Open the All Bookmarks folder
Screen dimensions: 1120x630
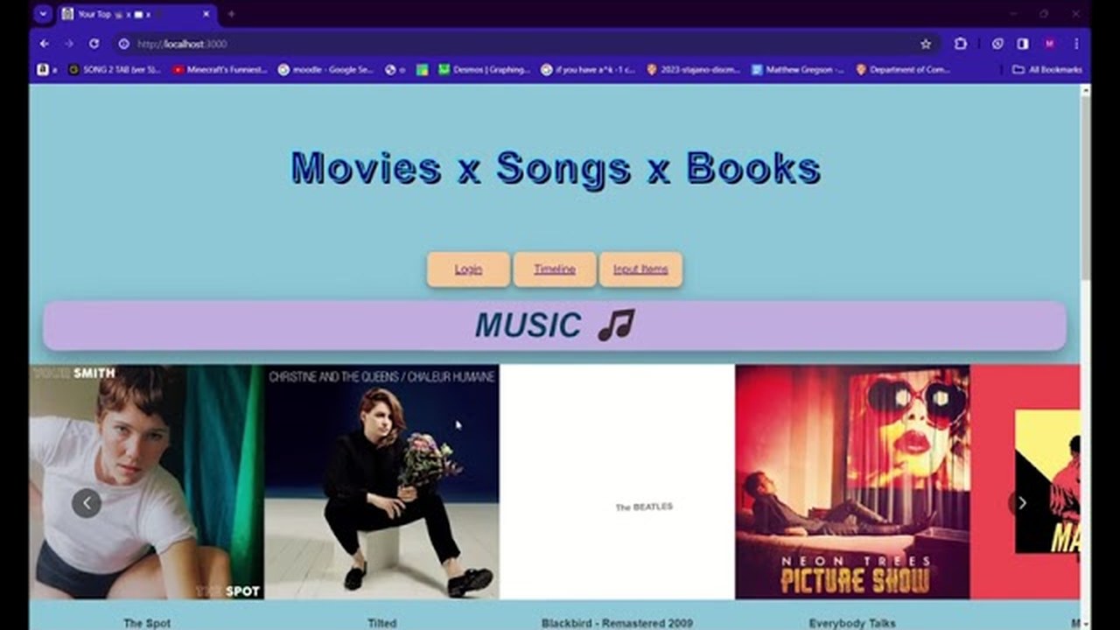click(x=1046, y=70)
